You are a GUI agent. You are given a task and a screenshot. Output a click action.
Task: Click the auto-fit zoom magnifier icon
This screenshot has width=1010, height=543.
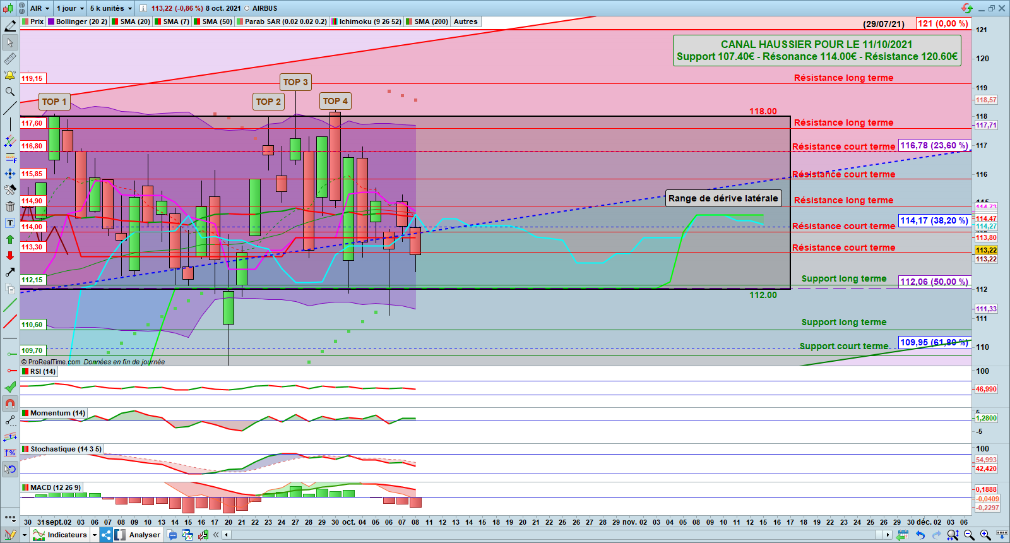[x=953, y=535]
